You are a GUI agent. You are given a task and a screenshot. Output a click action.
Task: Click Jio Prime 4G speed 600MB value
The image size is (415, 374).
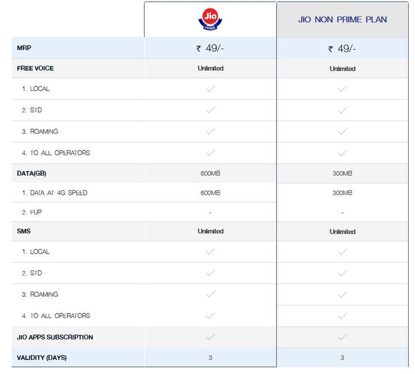click(x=210, y=192)
